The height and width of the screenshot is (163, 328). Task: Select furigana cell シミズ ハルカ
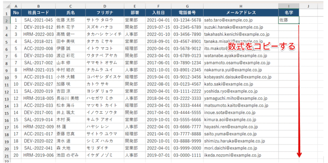(105, 141)
